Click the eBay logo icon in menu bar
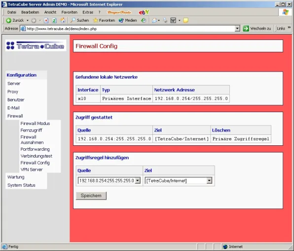This screenshot has width=294, height=251. 144,12
